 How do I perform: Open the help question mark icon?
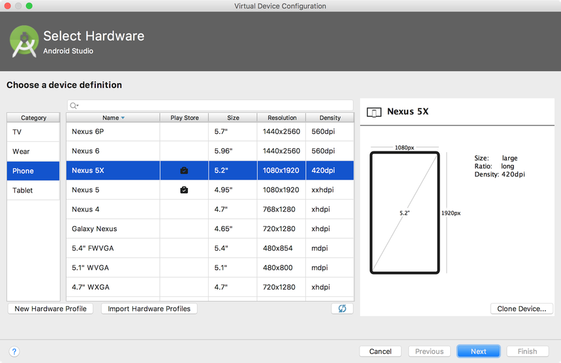pos(14,351)
